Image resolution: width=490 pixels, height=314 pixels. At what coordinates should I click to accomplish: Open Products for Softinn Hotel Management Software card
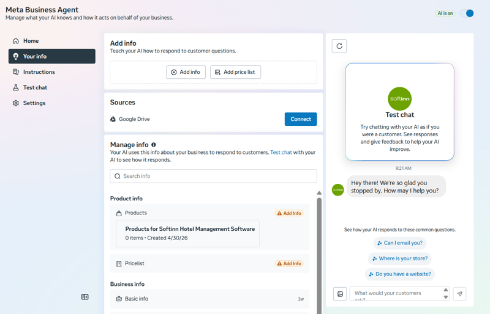click(x=187, y=233)
